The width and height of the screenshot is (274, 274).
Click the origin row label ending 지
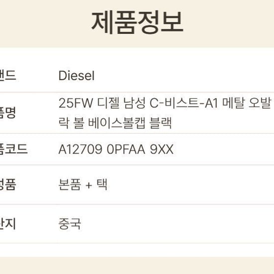point(8,224)
